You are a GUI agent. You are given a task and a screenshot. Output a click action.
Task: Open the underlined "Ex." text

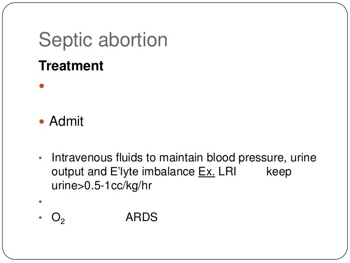pyautogui.click(x=206, y=171)
